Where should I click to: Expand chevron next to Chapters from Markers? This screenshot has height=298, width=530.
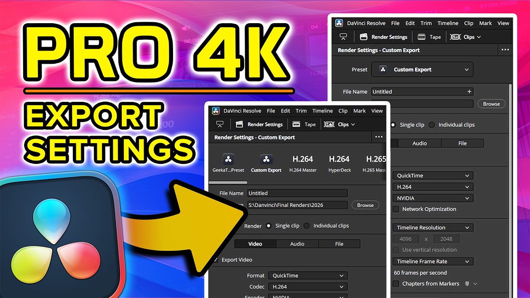(475, 284)
